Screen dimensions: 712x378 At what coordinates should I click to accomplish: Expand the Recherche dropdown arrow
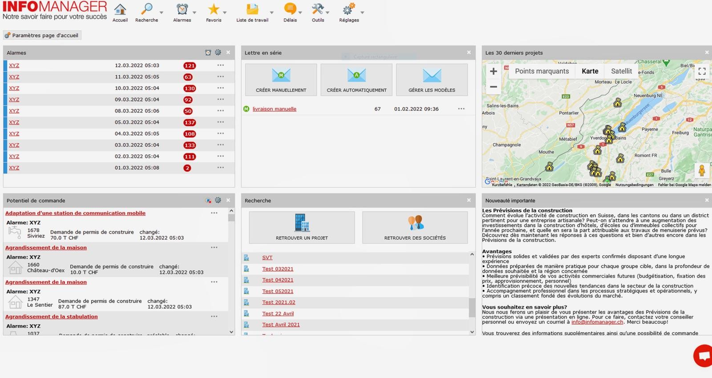point(161,12)
